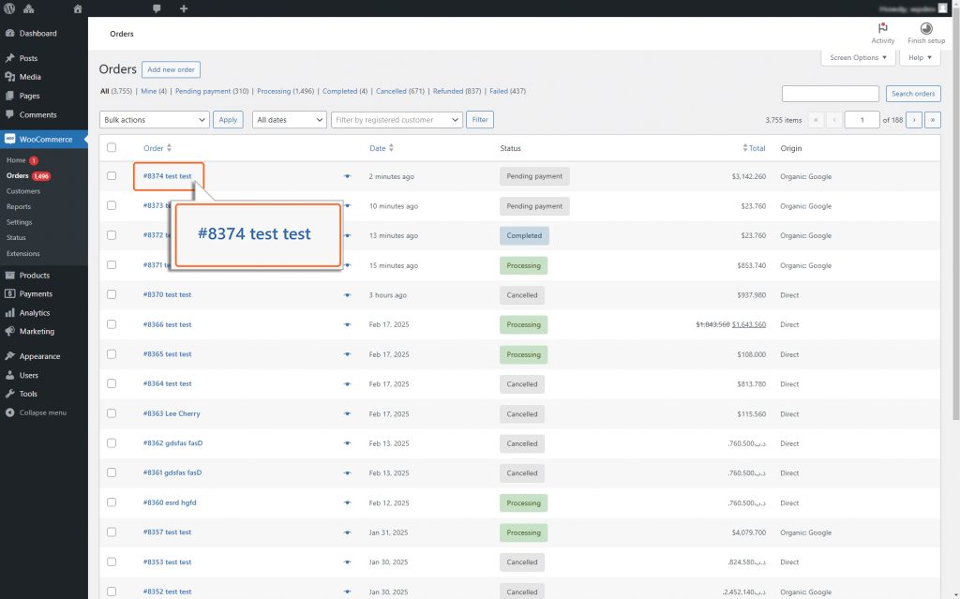Expand the Help panel
Viewport: 960px width, 599px height.
point(920,57)
